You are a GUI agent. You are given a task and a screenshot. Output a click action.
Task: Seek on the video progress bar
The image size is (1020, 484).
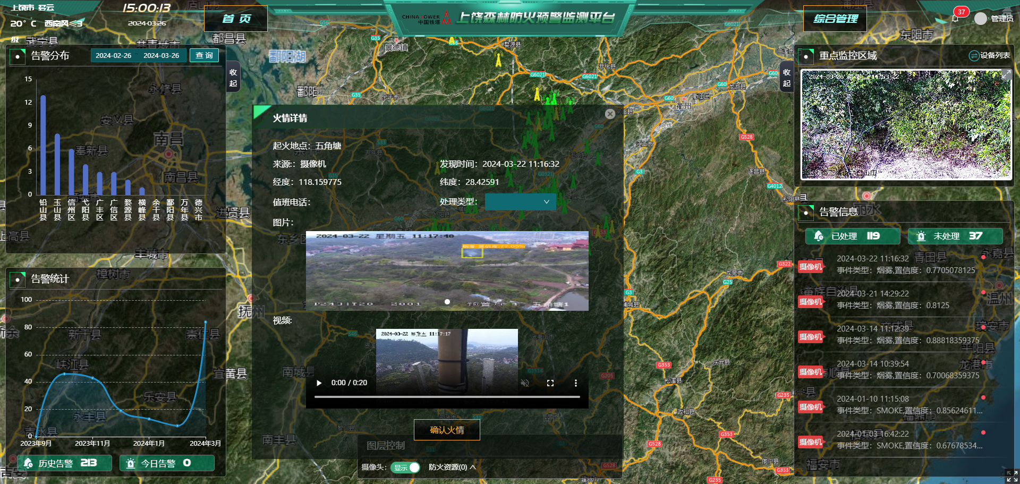(447, 397)
